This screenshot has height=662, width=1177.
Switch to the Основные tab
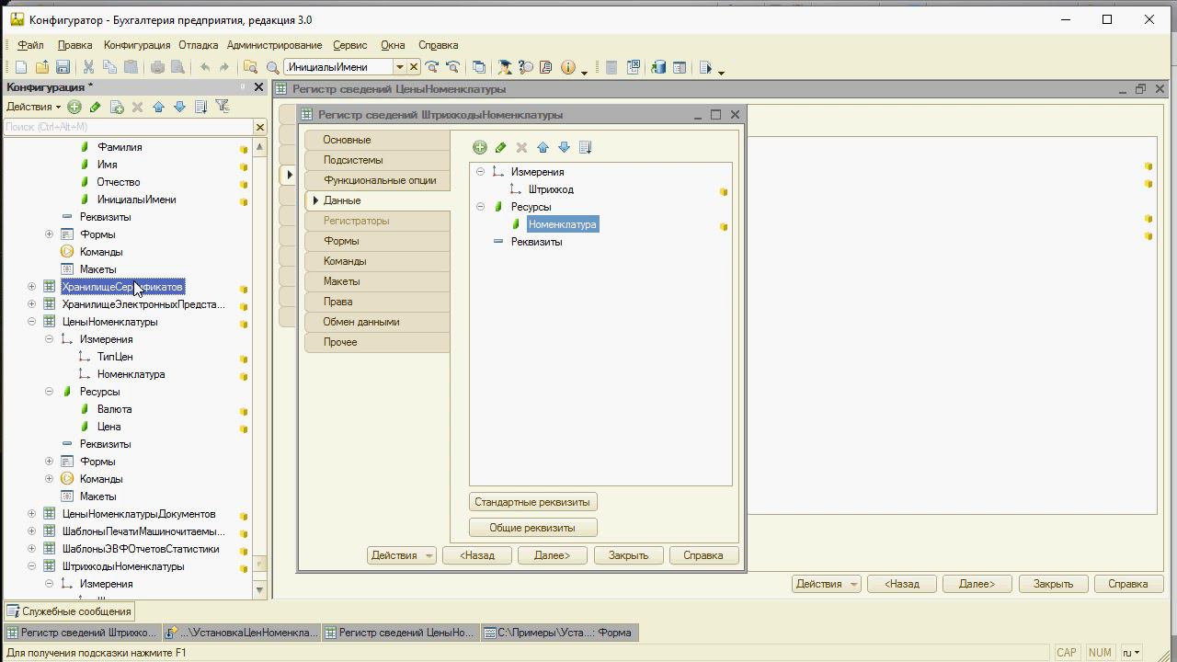click(377, 140)
